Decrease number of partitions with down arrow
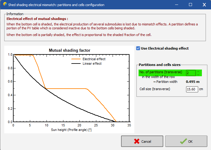This screenshot has width=211, height=150. [x=198, y=74]
